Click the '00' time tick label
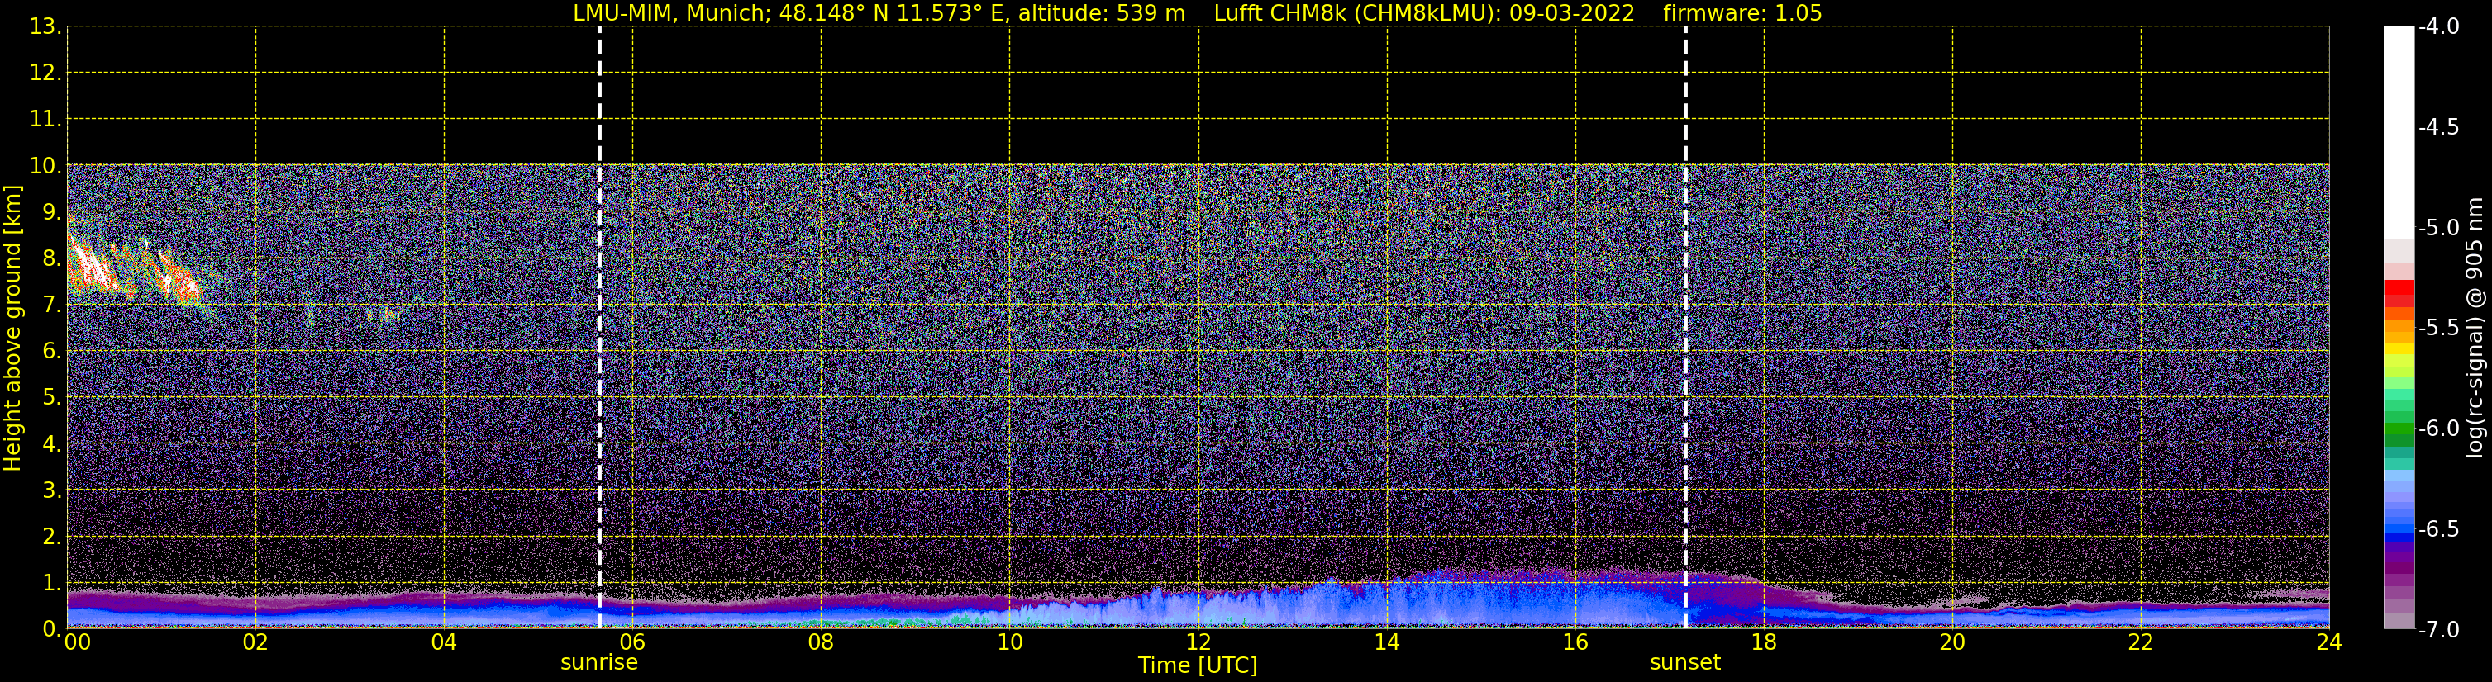The image size is (2492, 682). (x=78, y=642)
